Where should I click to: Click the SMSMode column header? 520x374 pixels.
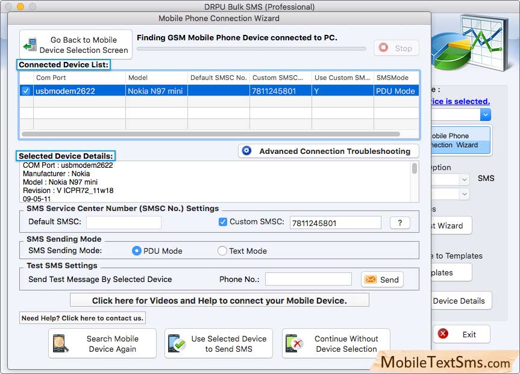pos(396,78)
